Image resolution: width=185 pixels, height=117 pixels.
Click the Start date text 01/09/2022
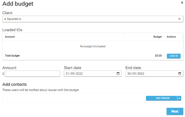click(x=74, y=74)
